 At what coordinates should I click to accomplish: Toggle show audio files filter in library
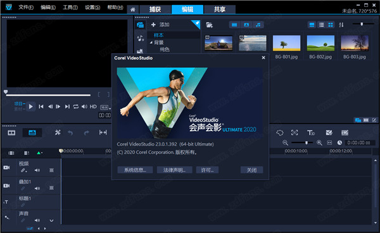[x=258, y=25]
